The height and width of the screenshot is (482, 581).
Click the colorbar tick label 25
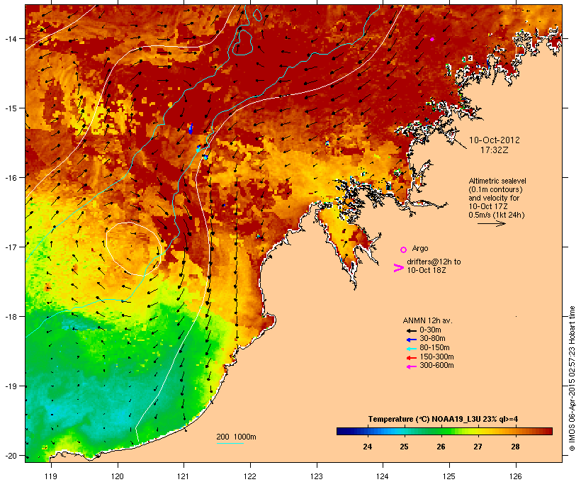point(404,447)
